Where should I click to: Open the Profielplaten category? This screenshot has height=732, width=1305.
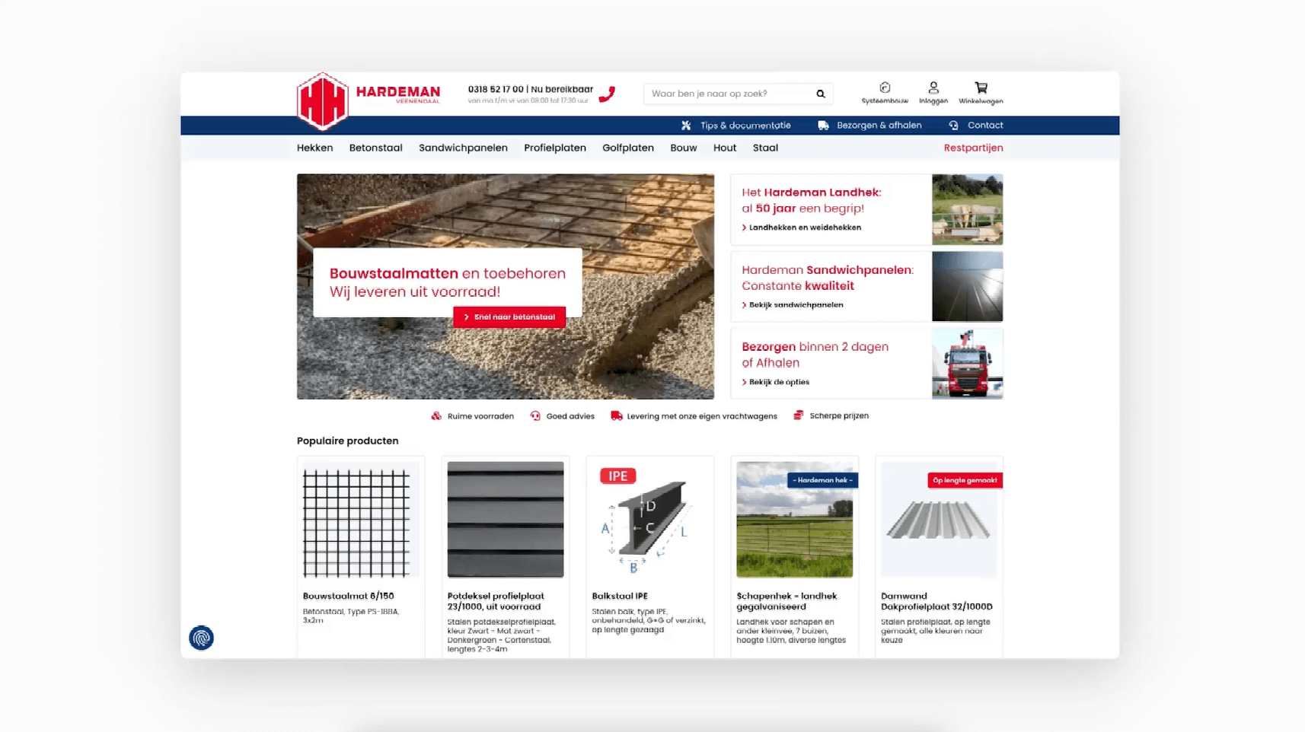coord(554,148)
